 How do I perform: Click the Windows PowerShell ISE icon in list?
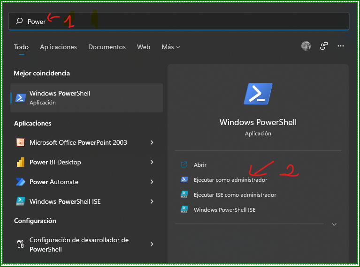[21, 201]
